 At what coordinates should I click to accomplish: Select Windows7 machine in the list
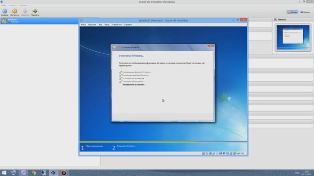pyautogui.click(x=39, y=21)
